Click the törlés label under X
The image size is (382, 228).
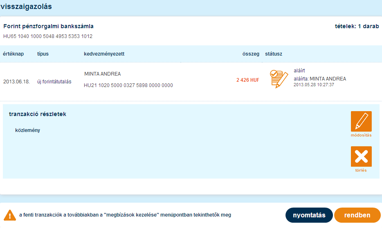click(361, 170)
